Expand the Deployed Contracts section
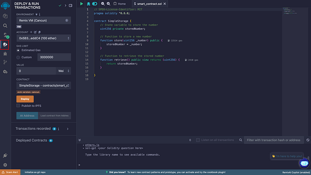This screenshot has height=175, width=311. [34, 140]
